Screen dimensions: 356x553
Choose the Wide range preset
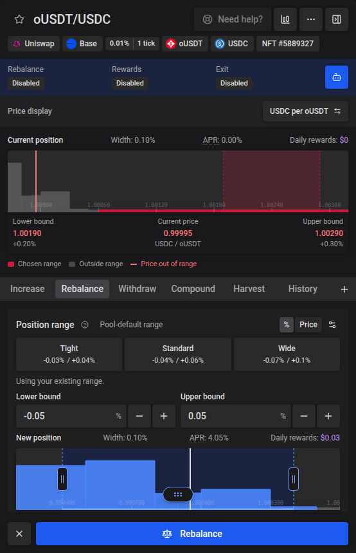click(287, 354)
